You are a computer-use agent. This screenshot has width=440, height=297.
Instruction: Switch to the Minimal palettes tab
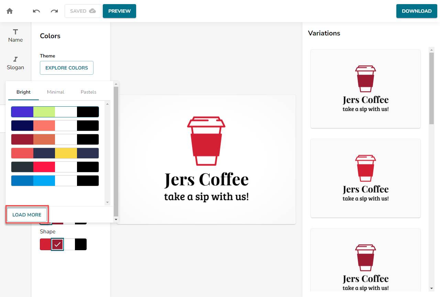click(x=56, y=92)
